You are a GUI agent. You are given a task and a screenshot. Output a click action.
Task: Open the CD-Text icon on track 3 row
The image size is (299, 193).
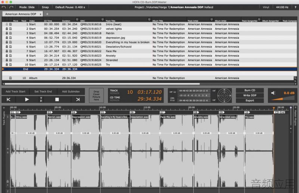tap(10, 33)
